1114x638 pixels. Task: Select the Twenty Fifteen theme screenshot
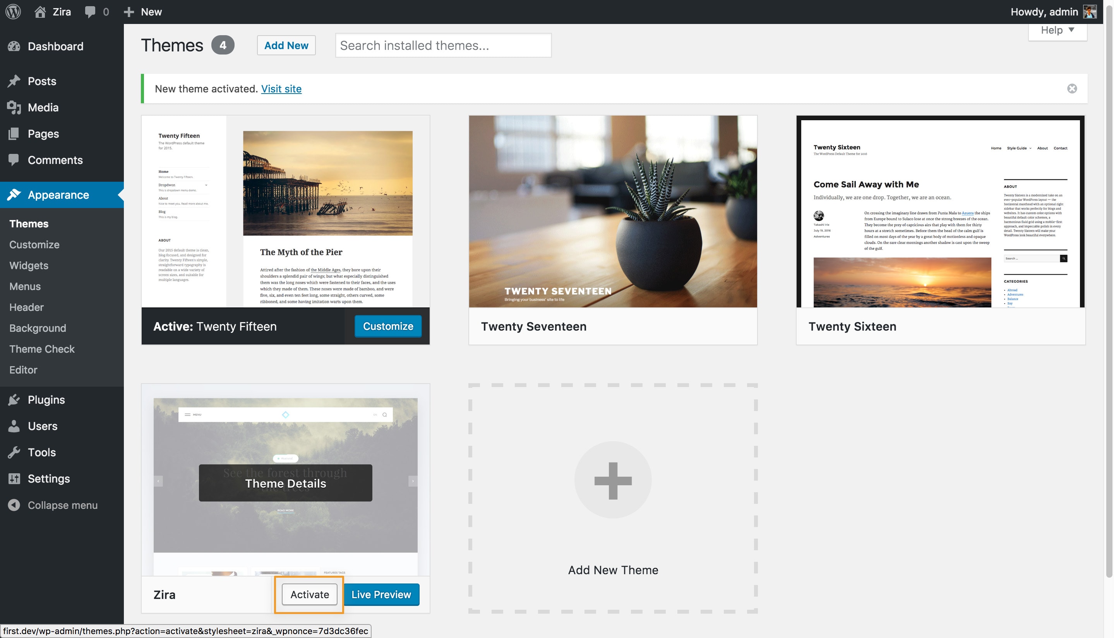point(286,211)
